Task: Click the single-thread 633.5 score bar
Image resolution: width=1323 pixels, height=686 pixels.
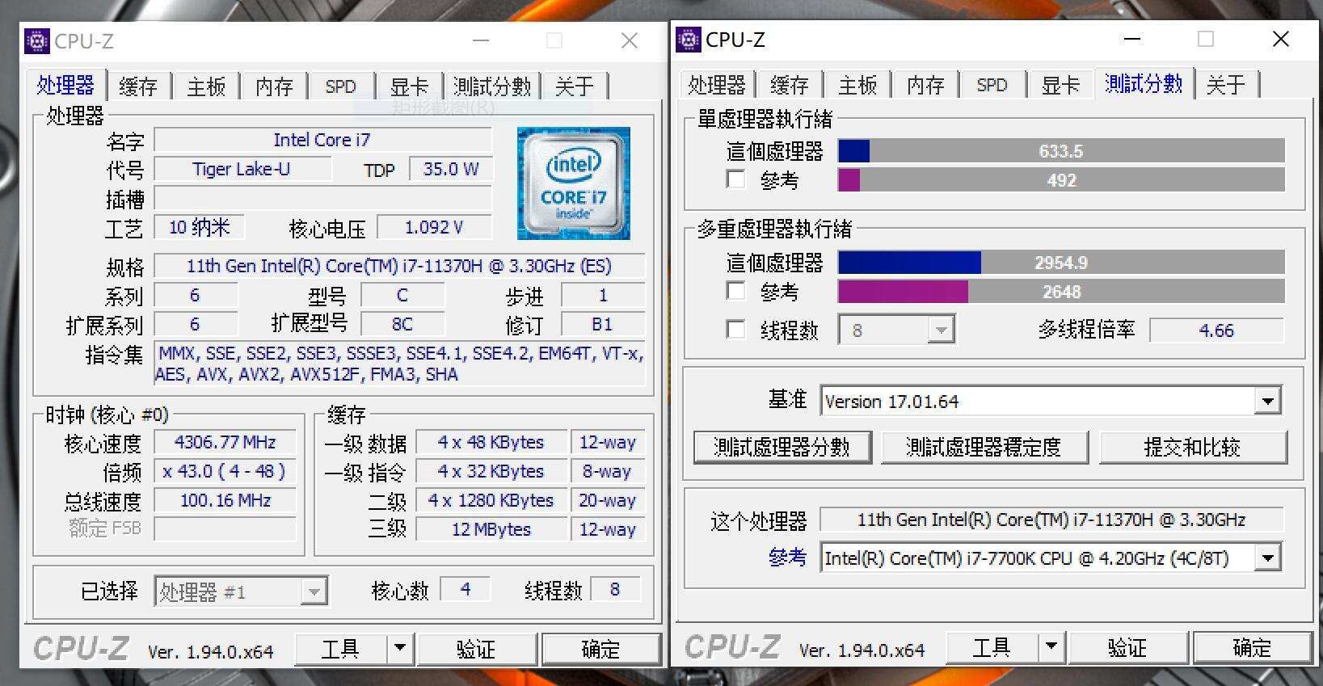Action: click(1061, 151)
